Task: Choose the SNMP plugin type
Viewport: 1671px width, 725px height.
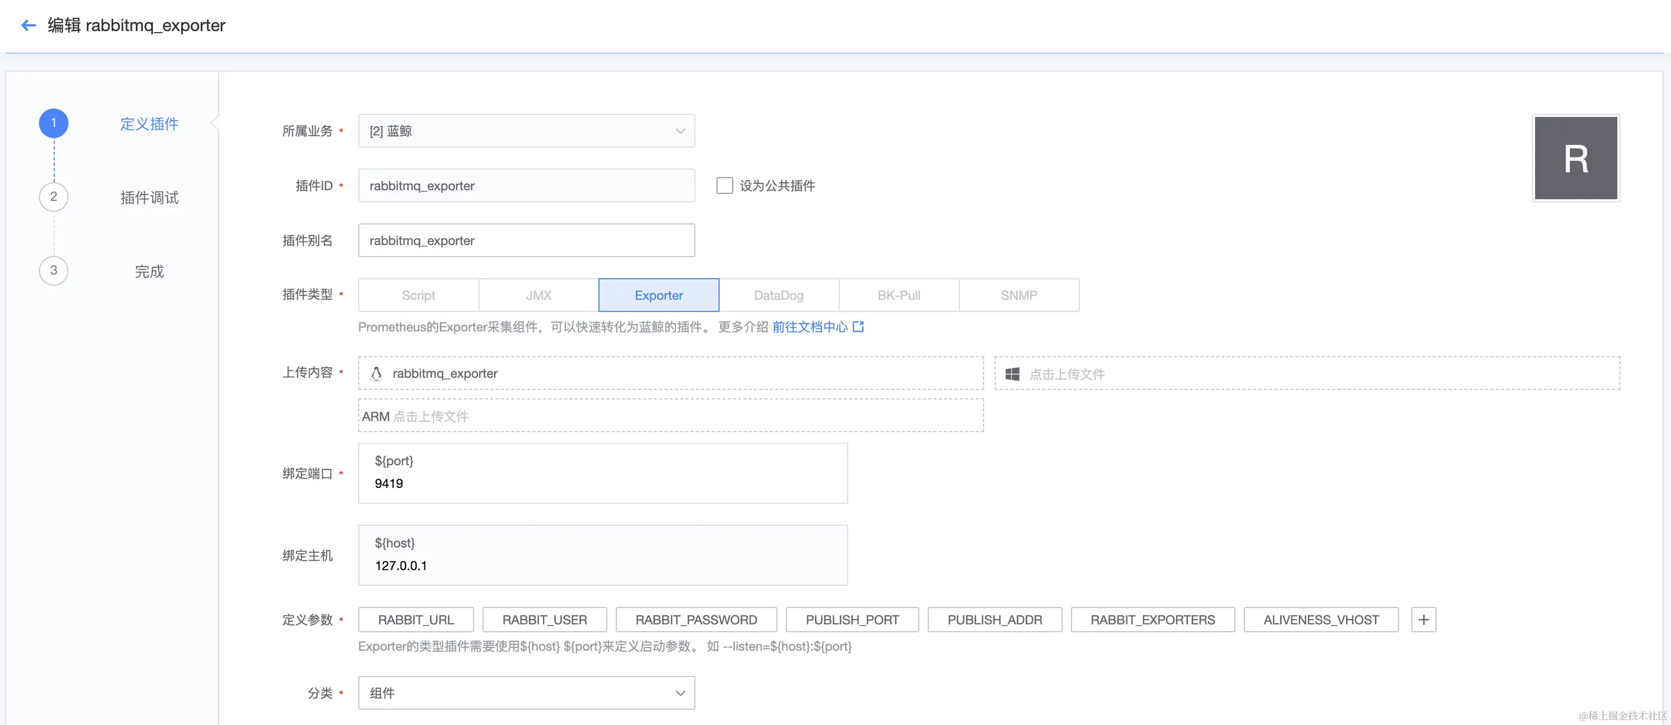Action: point(1018,295)
